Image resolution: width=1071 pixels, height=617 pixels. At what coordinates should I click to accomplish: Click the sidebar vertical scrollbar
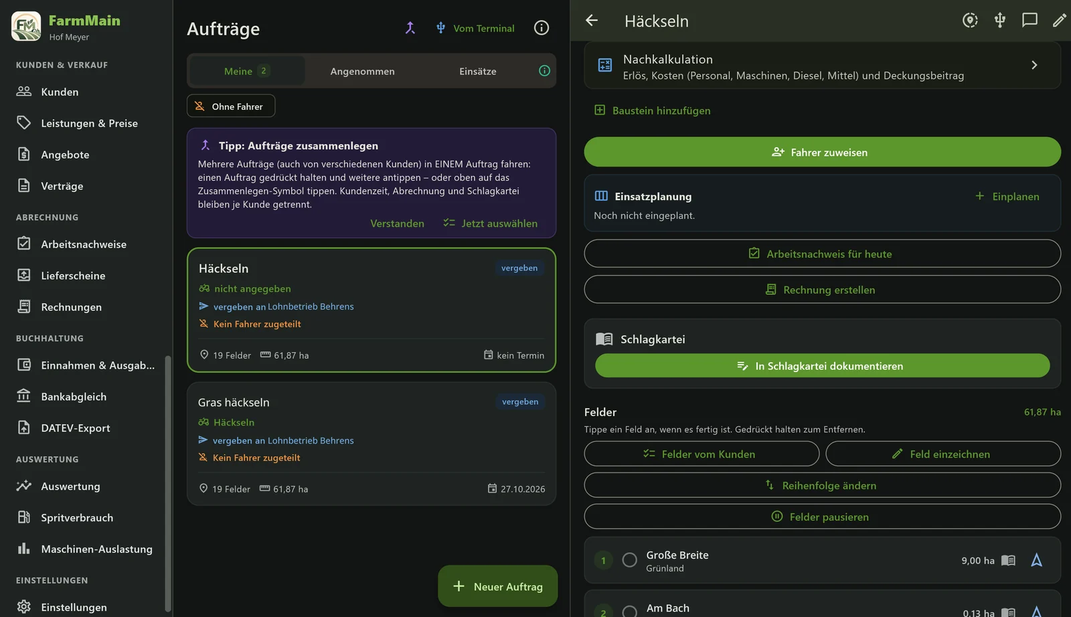coord(167,483)
